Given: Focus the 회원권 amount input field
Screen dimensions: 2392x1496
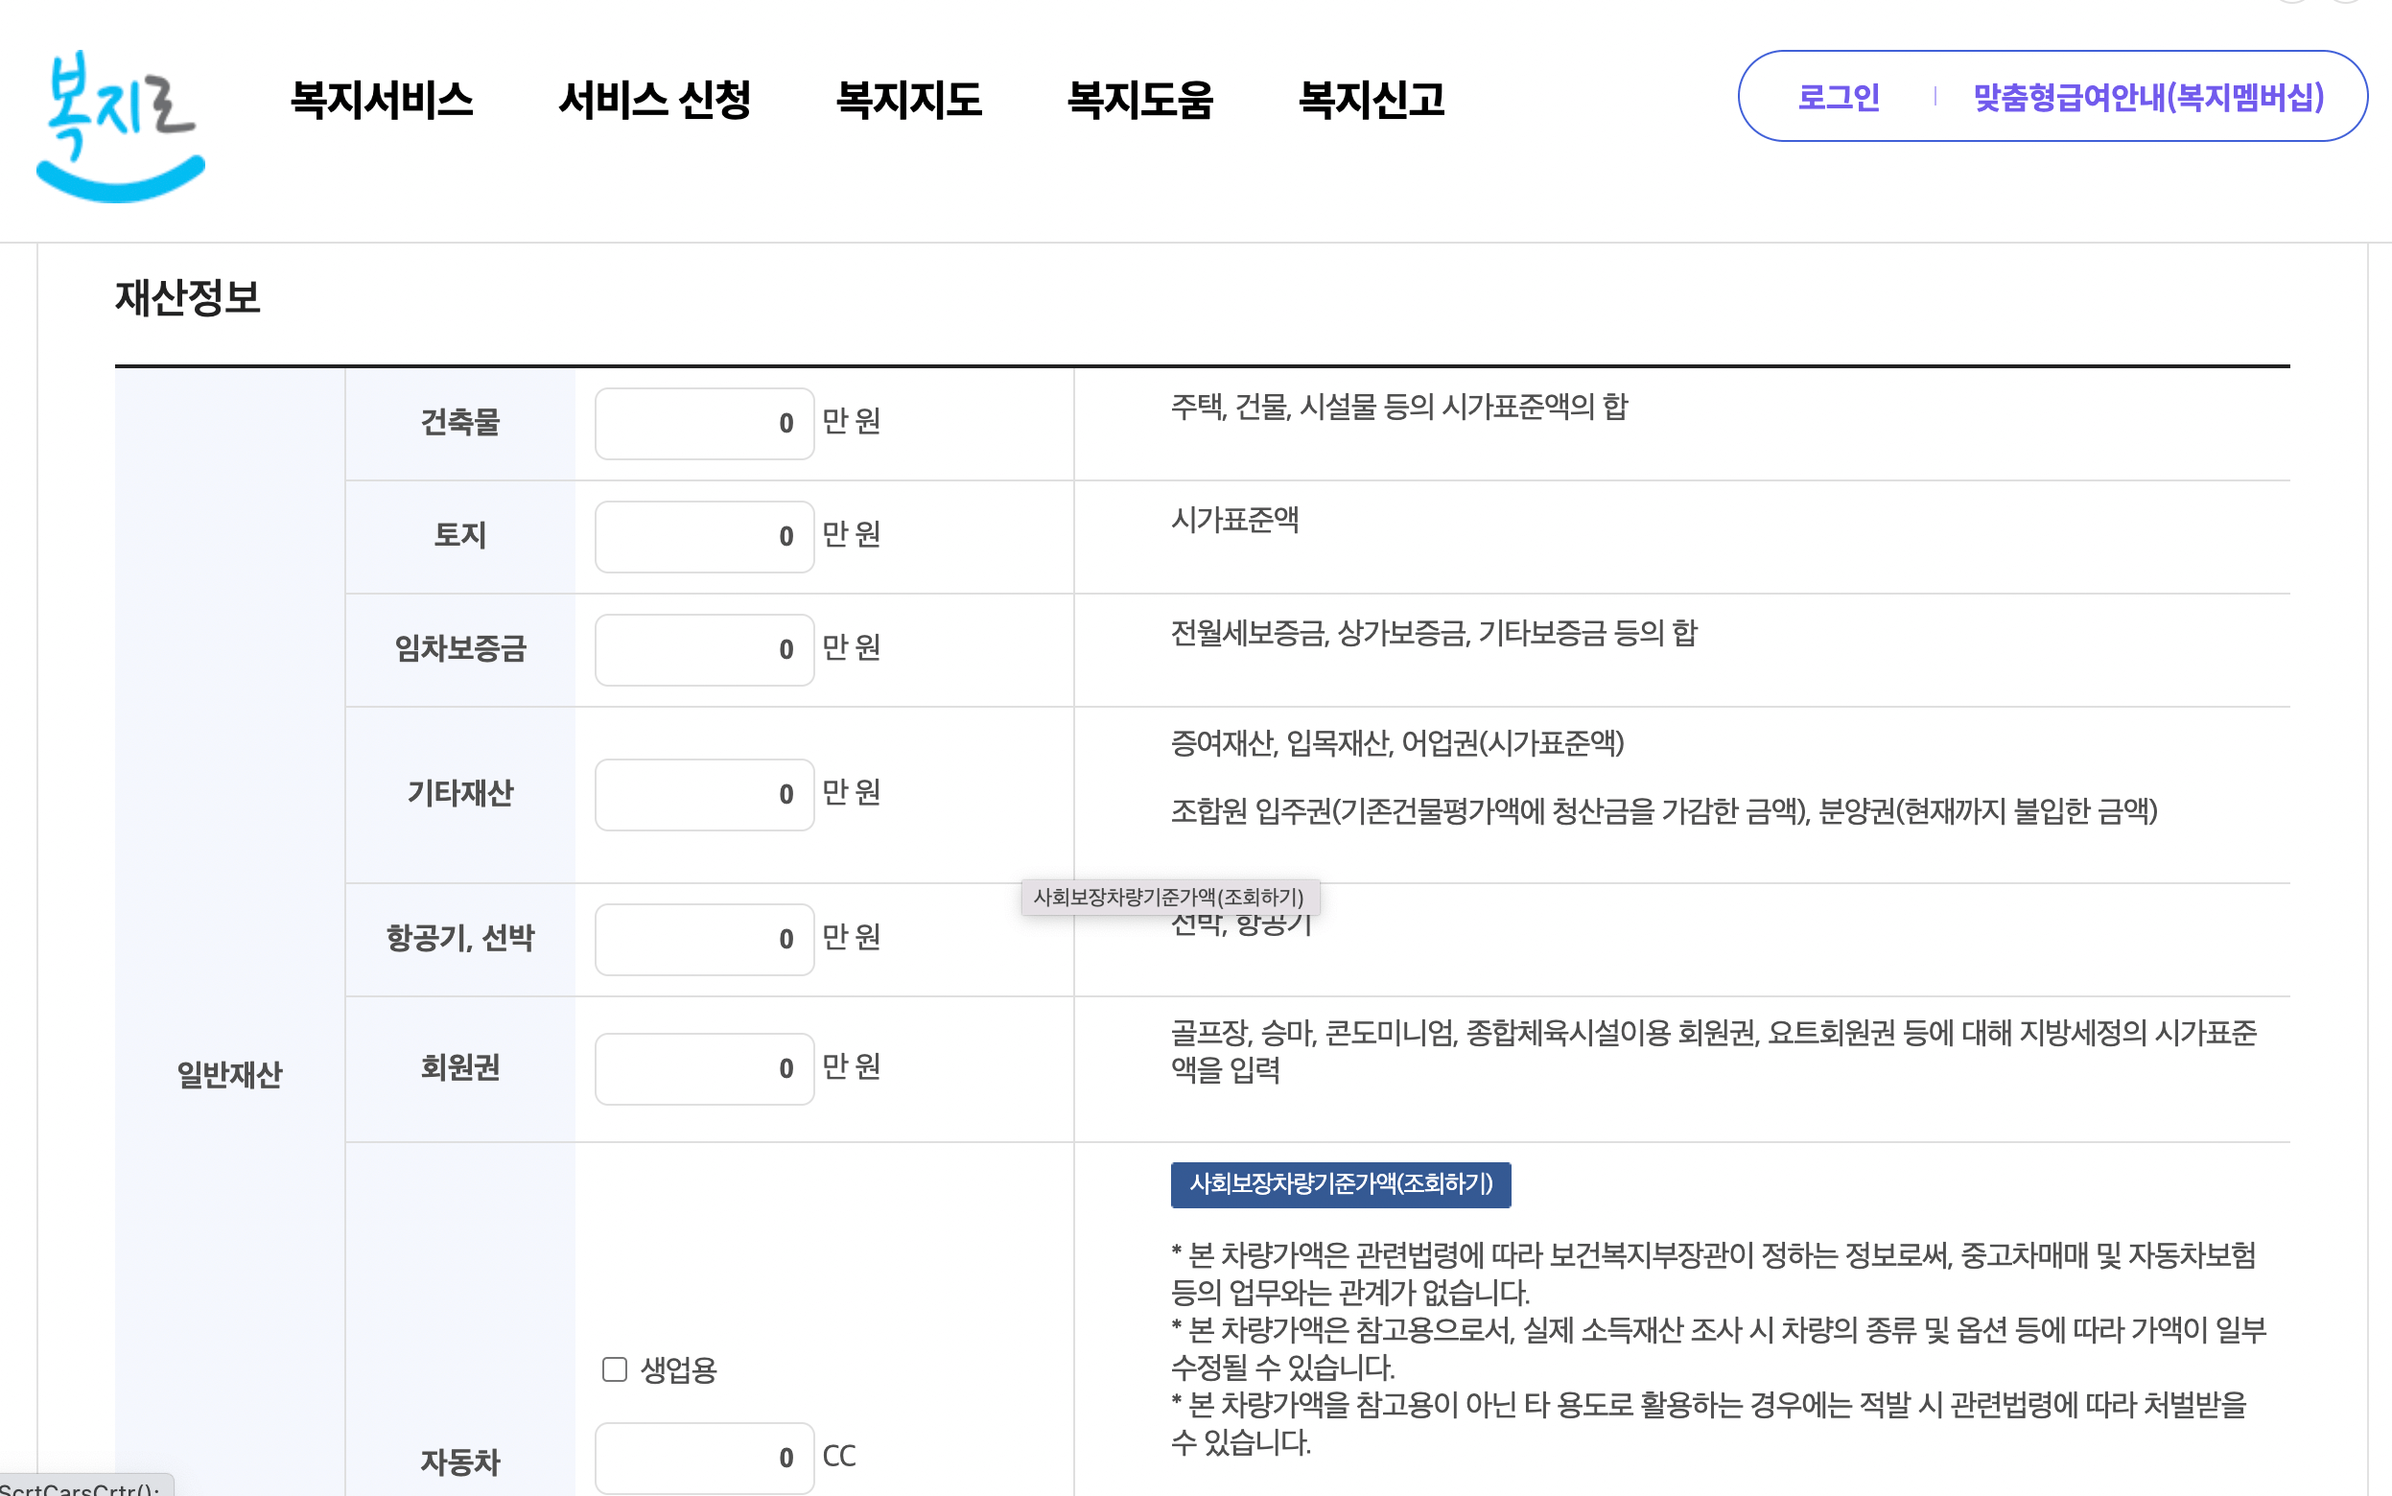Looking at the screenshot, I should coord(703,1068).
